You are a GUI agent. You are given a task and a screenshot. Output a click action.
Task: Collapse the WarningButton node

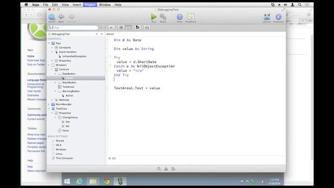point(55,91)
